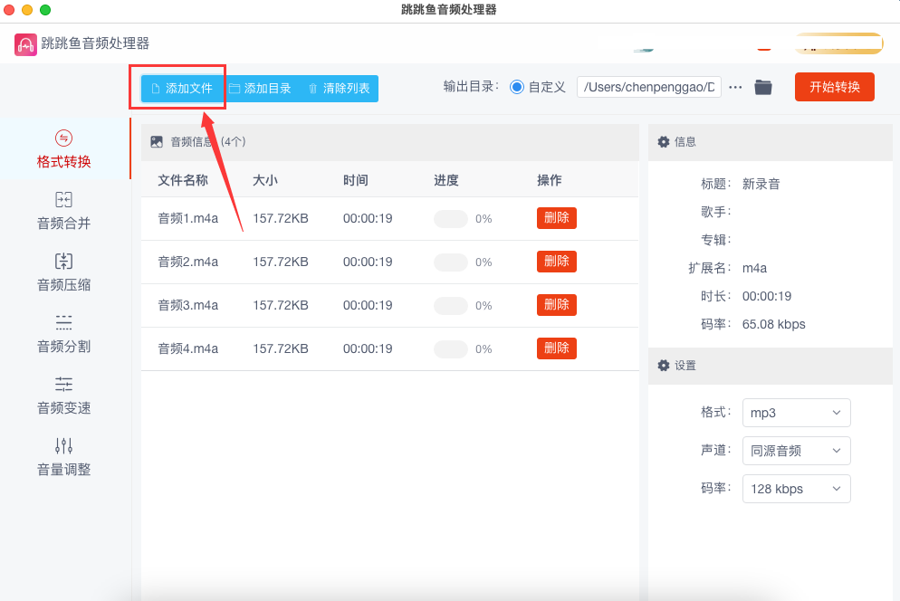The width and height of the screenshot is (900, 601).
Task: Delete 音频1.m4a with its 删除 button
Action: coord(556,218)
